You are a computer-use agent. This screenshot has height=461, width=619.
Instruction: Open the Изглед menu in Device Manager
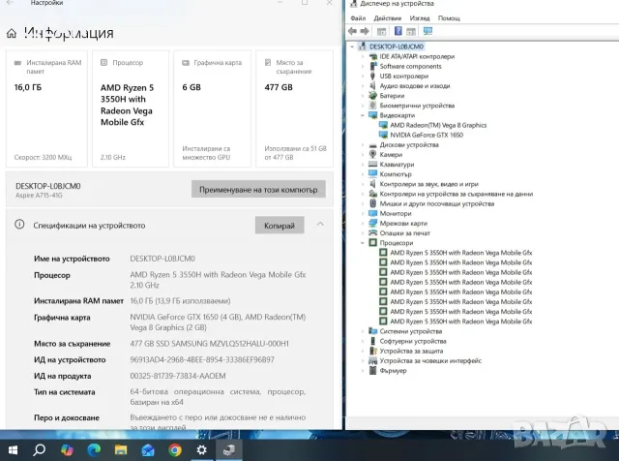click(420, 18)
